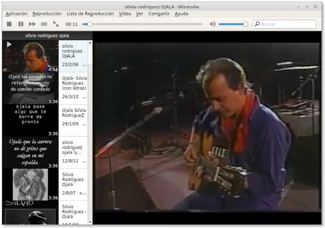Click the play indicator on current video thumbnail
Viewport: 325px width, 228px height.
(9, 44)
